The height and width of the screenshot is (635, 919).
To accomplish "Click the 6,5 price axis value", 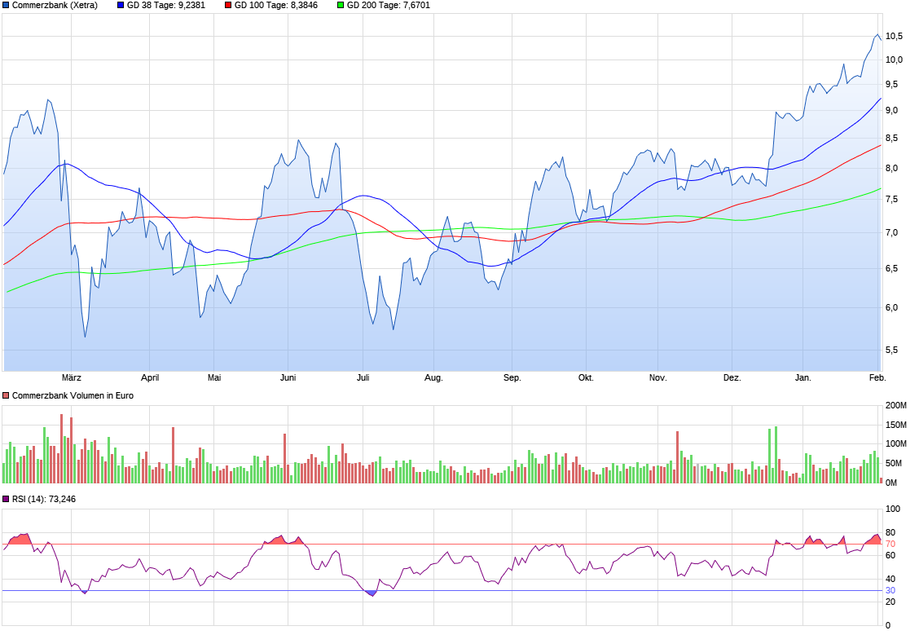I will 891,268.
